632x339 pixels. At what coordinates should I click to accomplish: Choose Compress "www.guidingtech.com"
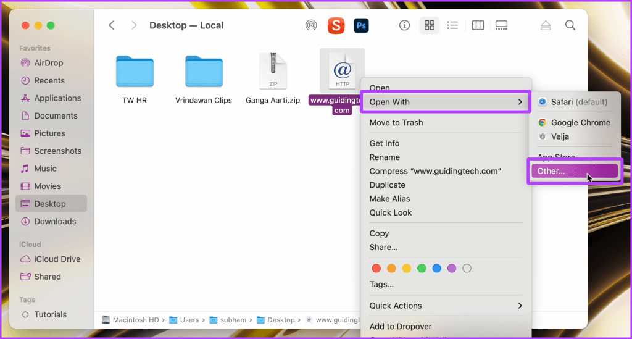pos(446,171)
